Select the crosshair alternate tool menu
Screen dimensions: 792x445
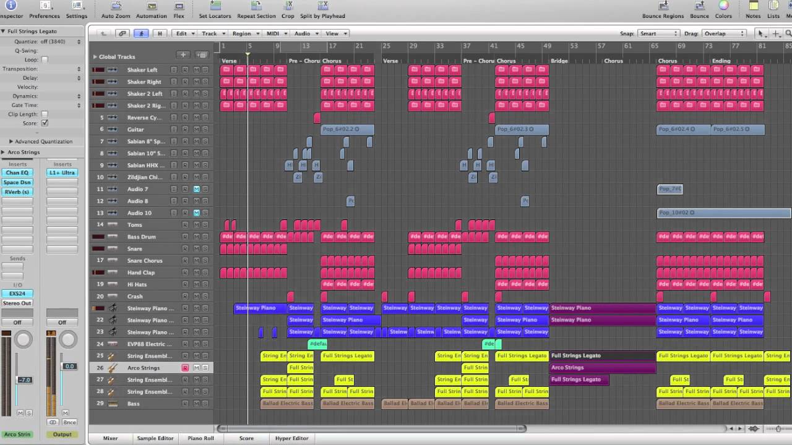tap(776, 33)
